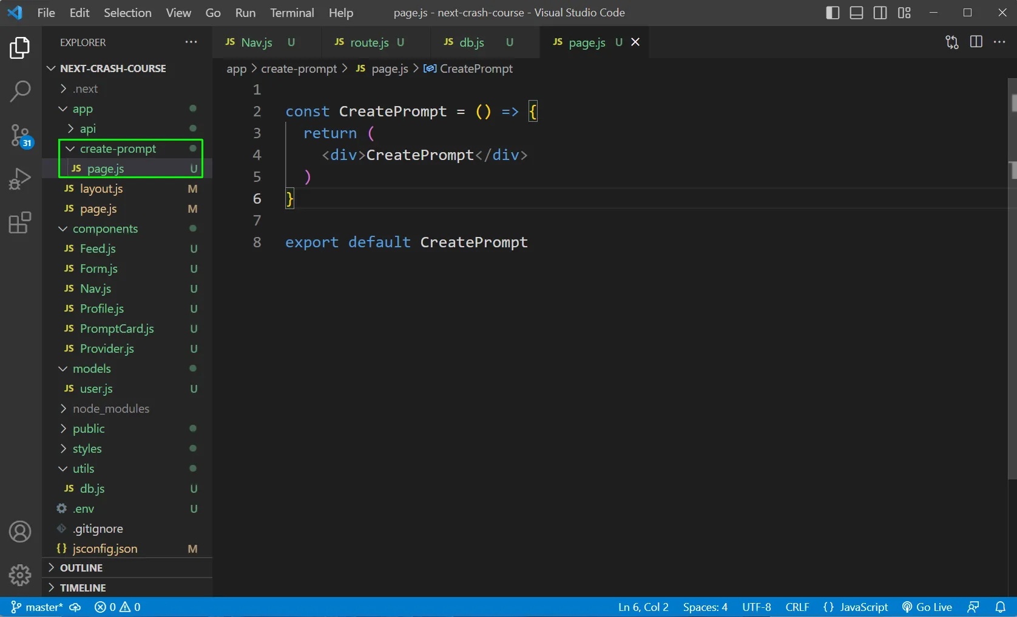Click the Explorer more actions ellipsis
Image resolution: width=1017 pixels, height=617 pixels.
tap(191, 42)
